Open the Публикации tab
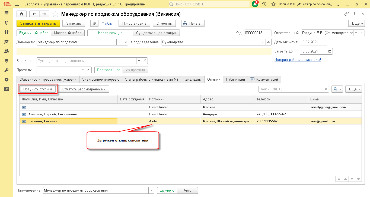The image size is (370, 197). point(235,79)
